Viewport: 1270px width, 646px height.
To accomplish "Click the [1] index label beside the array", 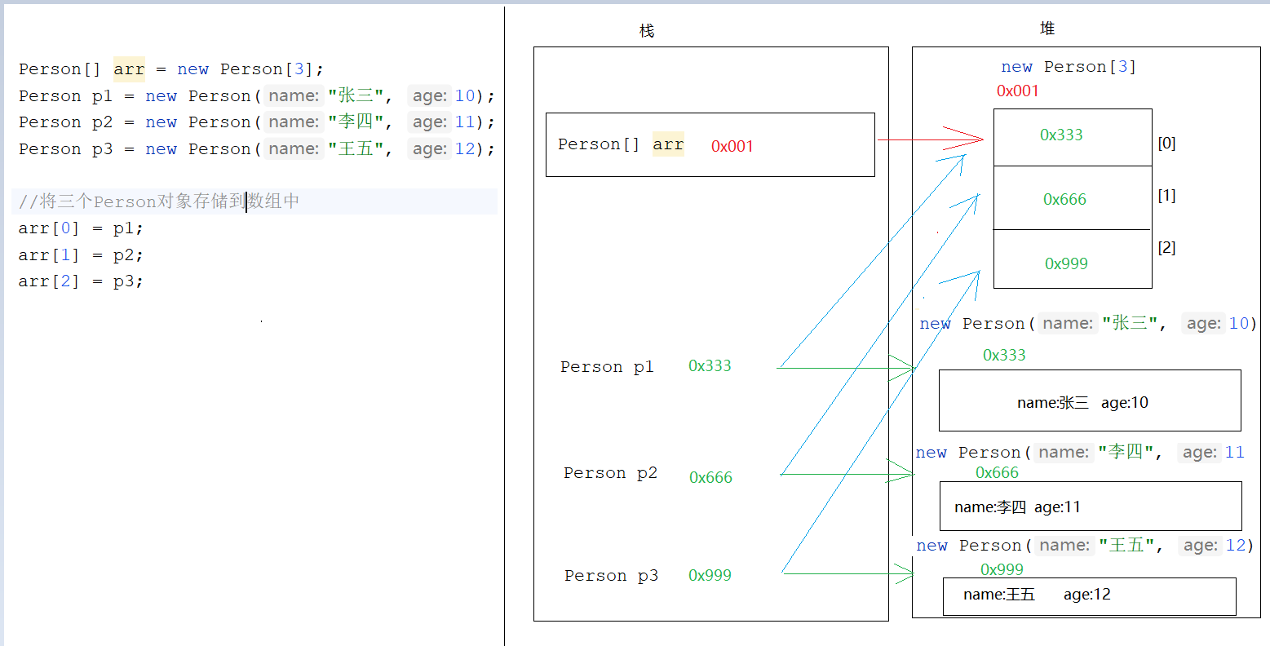I will coord(1166,196).
